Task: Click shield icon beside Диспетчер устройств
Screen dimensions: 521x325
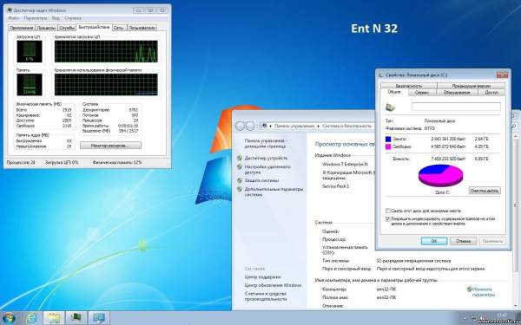Action: (x=240, y=159)
